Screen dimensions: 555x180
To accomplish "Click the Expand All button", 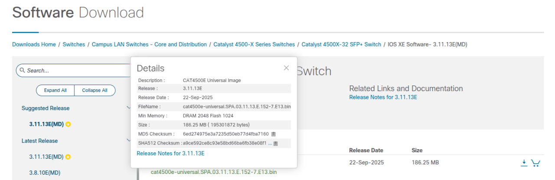I will pyautogui.click(x=55, y=90).
